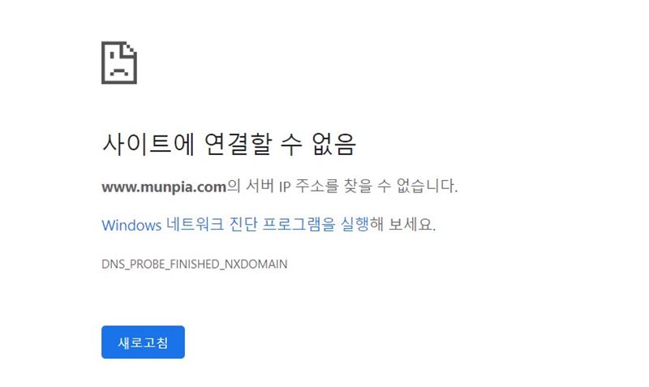Click the word 사이트에 in the heading
Image resolution: width=649 pixels, height=387 pixels.
[148, 144]
